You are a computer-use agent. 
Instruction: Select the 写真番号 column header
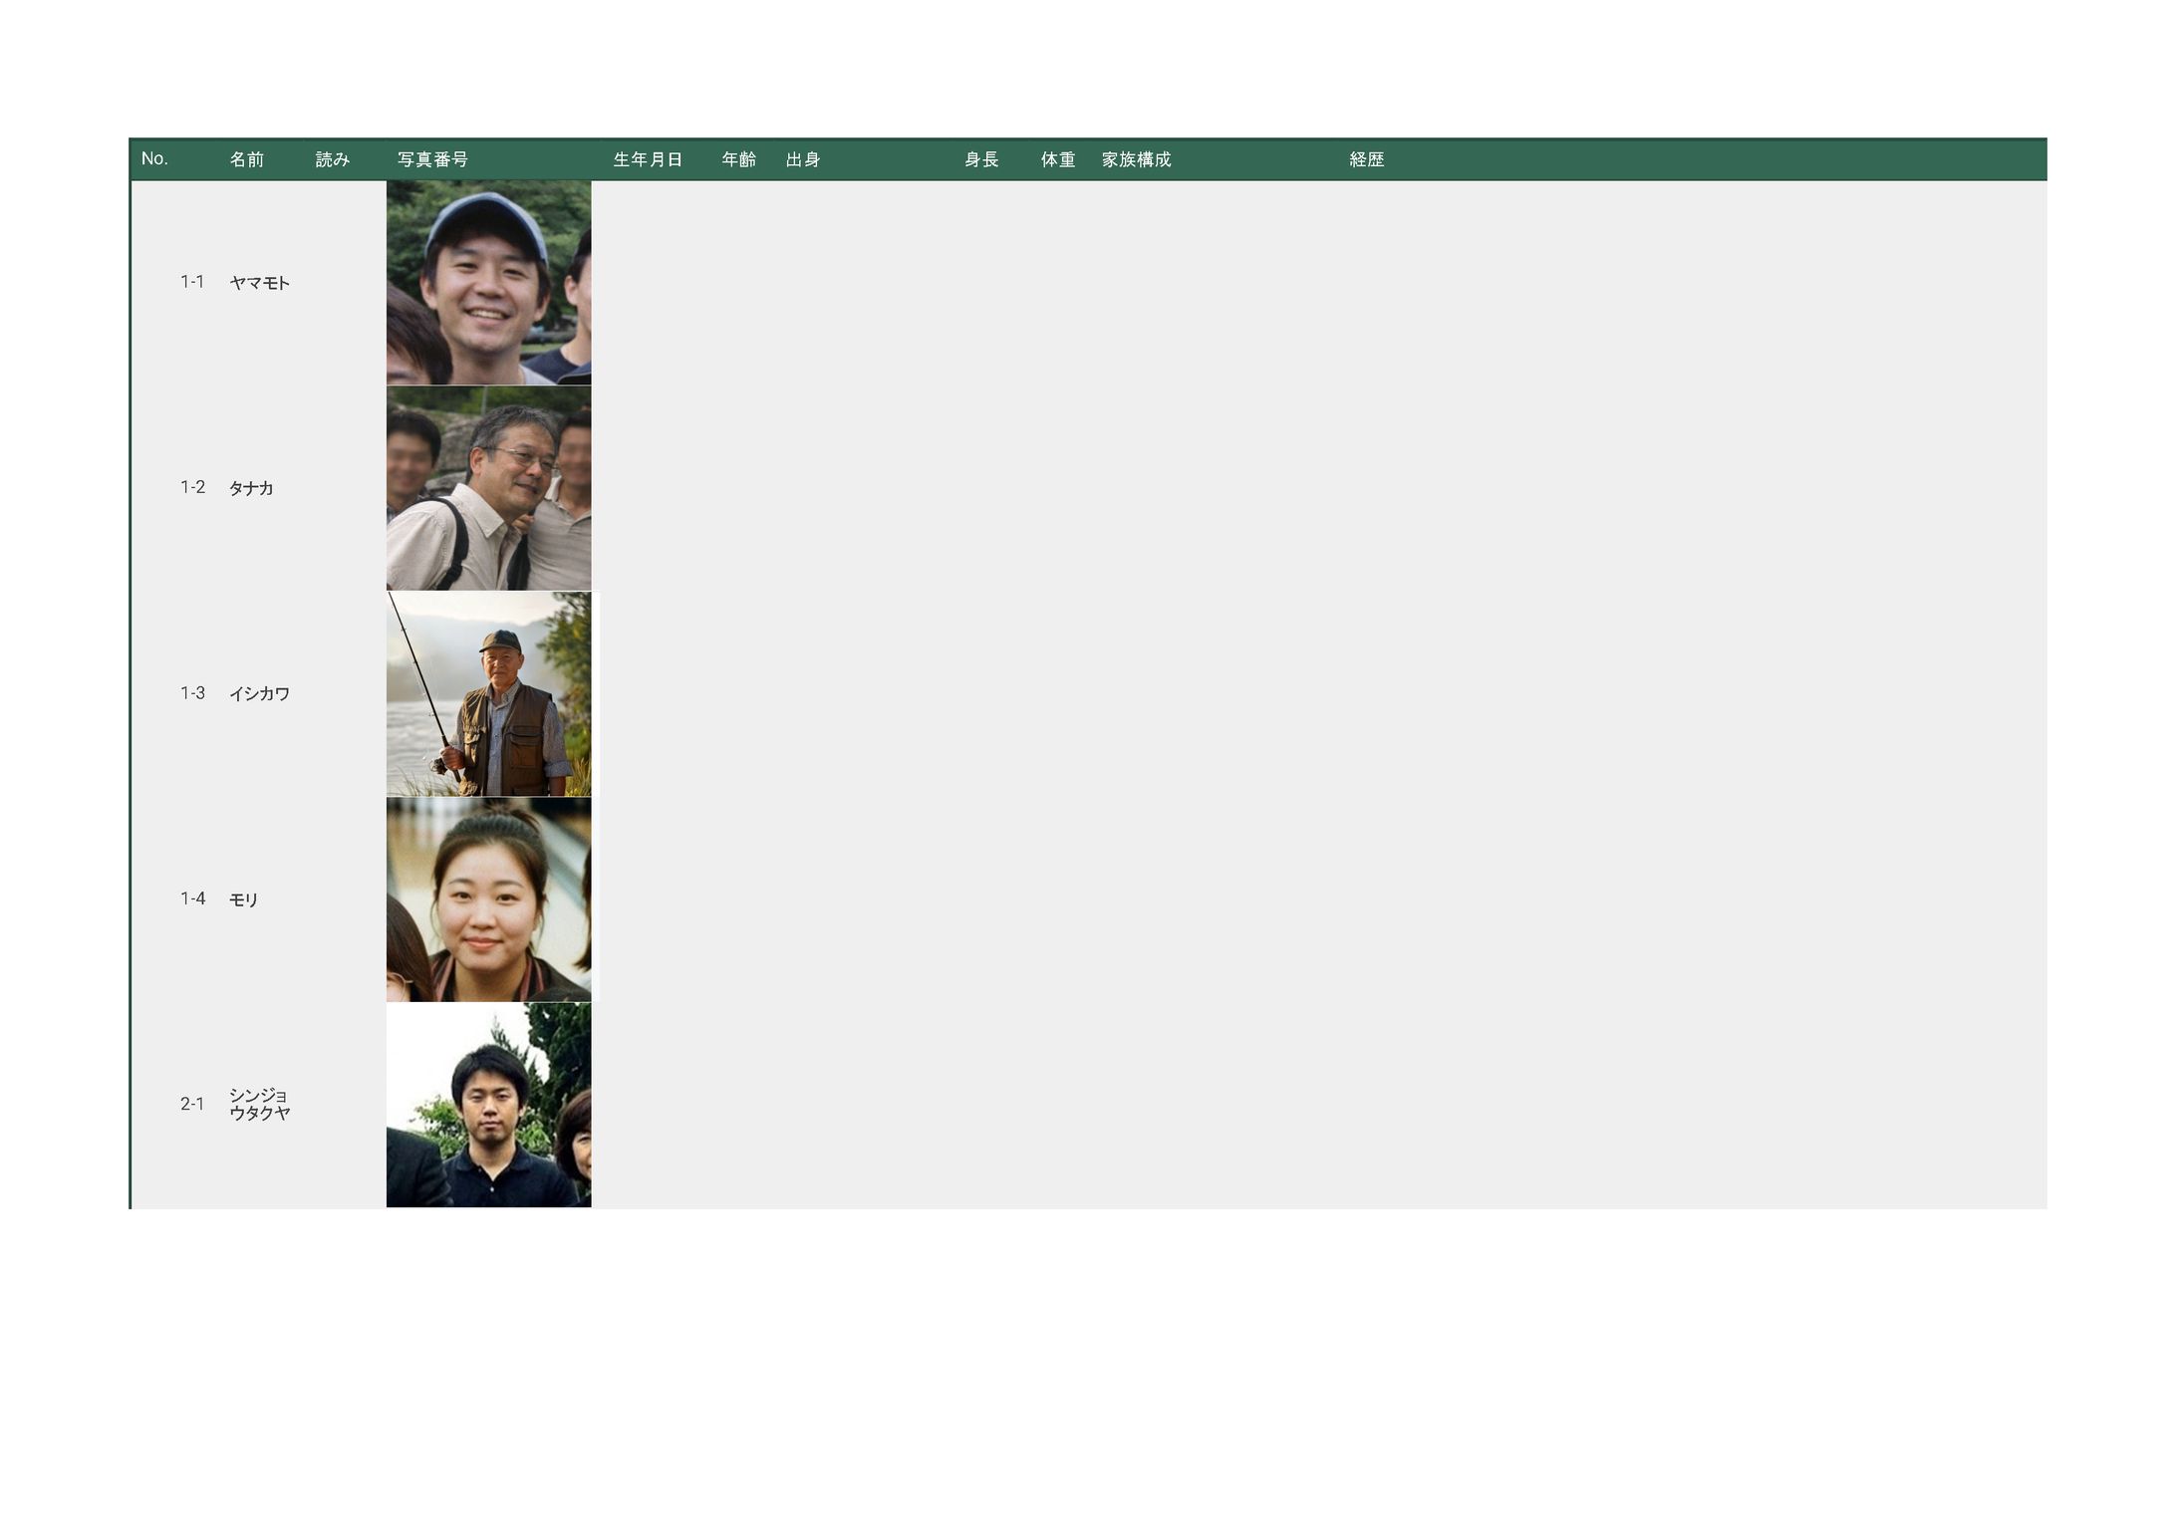pyautogui.click(x=432, y=159)
